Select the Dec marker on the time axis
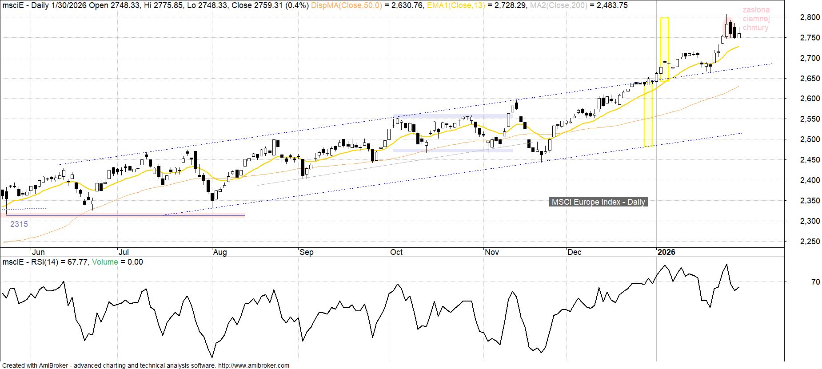The width and height of the screenshot is (822, 369). pyautogui.click(x=574, y=252)
